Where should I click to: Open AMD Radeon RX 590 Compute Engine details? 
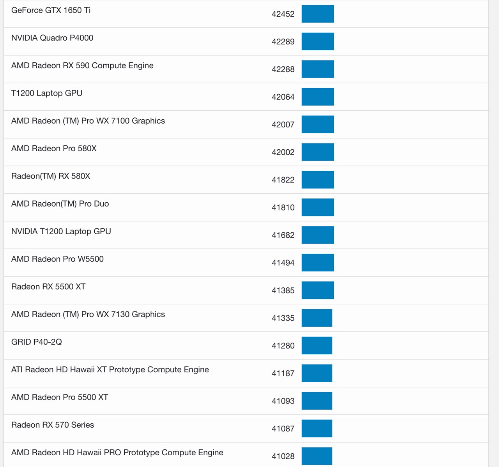(x=82, y=65)
